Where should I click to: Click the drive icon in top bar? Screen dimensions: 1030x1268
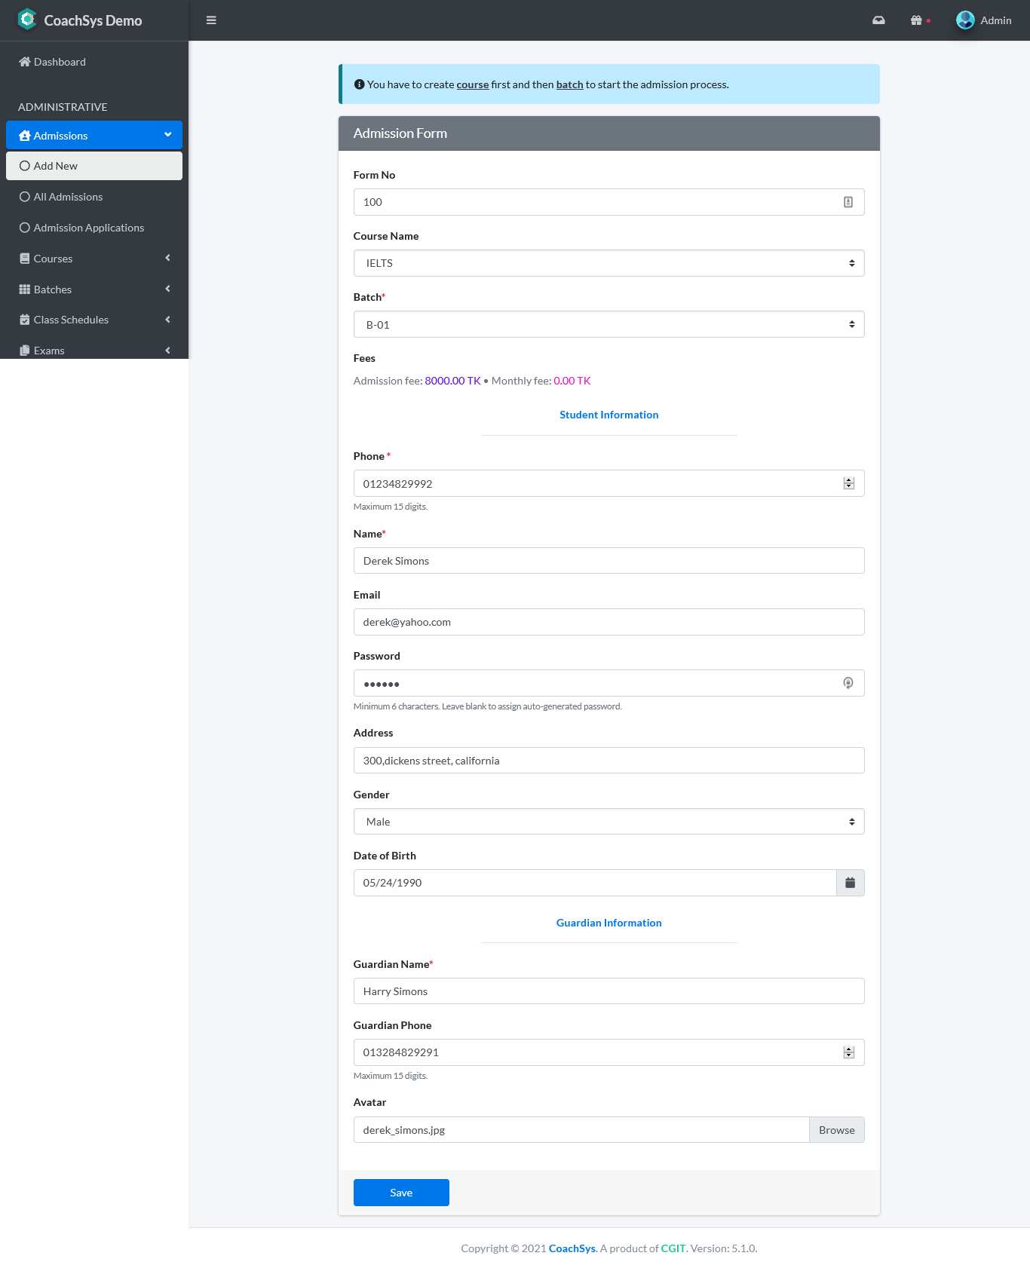(878, 20)
